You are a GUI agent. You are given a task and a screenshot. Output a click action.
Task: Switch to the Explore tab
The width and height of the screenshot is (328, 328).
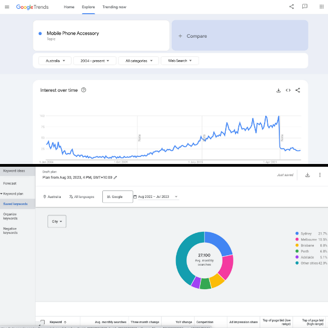(88, 7)
